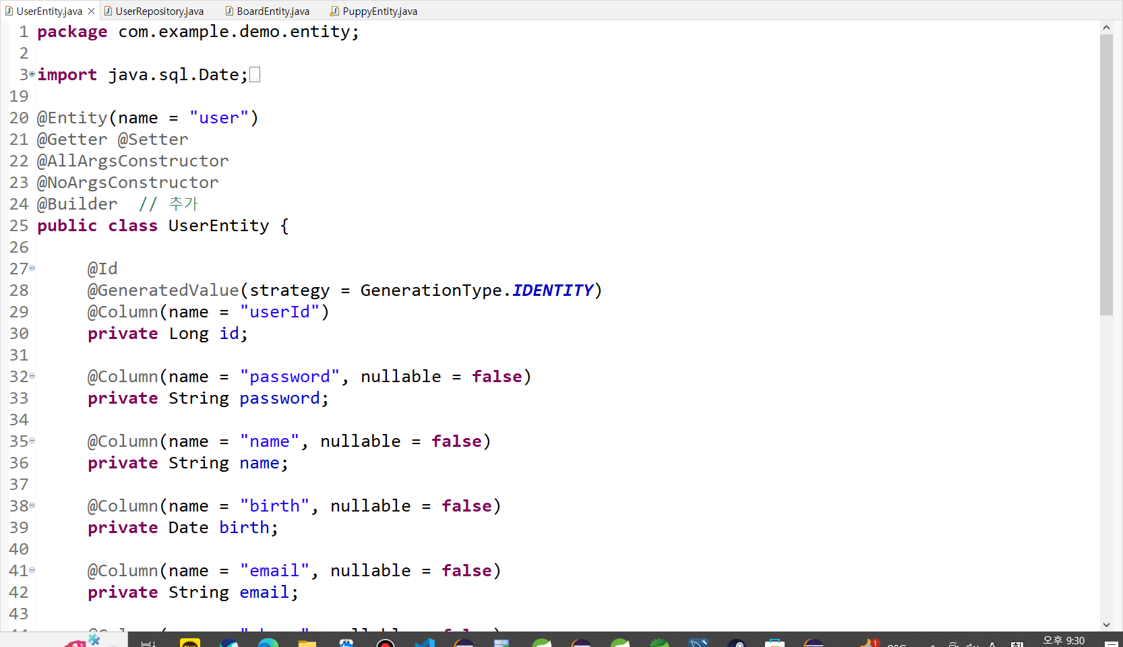Click the editor scrollbar down arrow
Screen dimensions: 1123x647
pyautogui.click(x=1106, y=625)
